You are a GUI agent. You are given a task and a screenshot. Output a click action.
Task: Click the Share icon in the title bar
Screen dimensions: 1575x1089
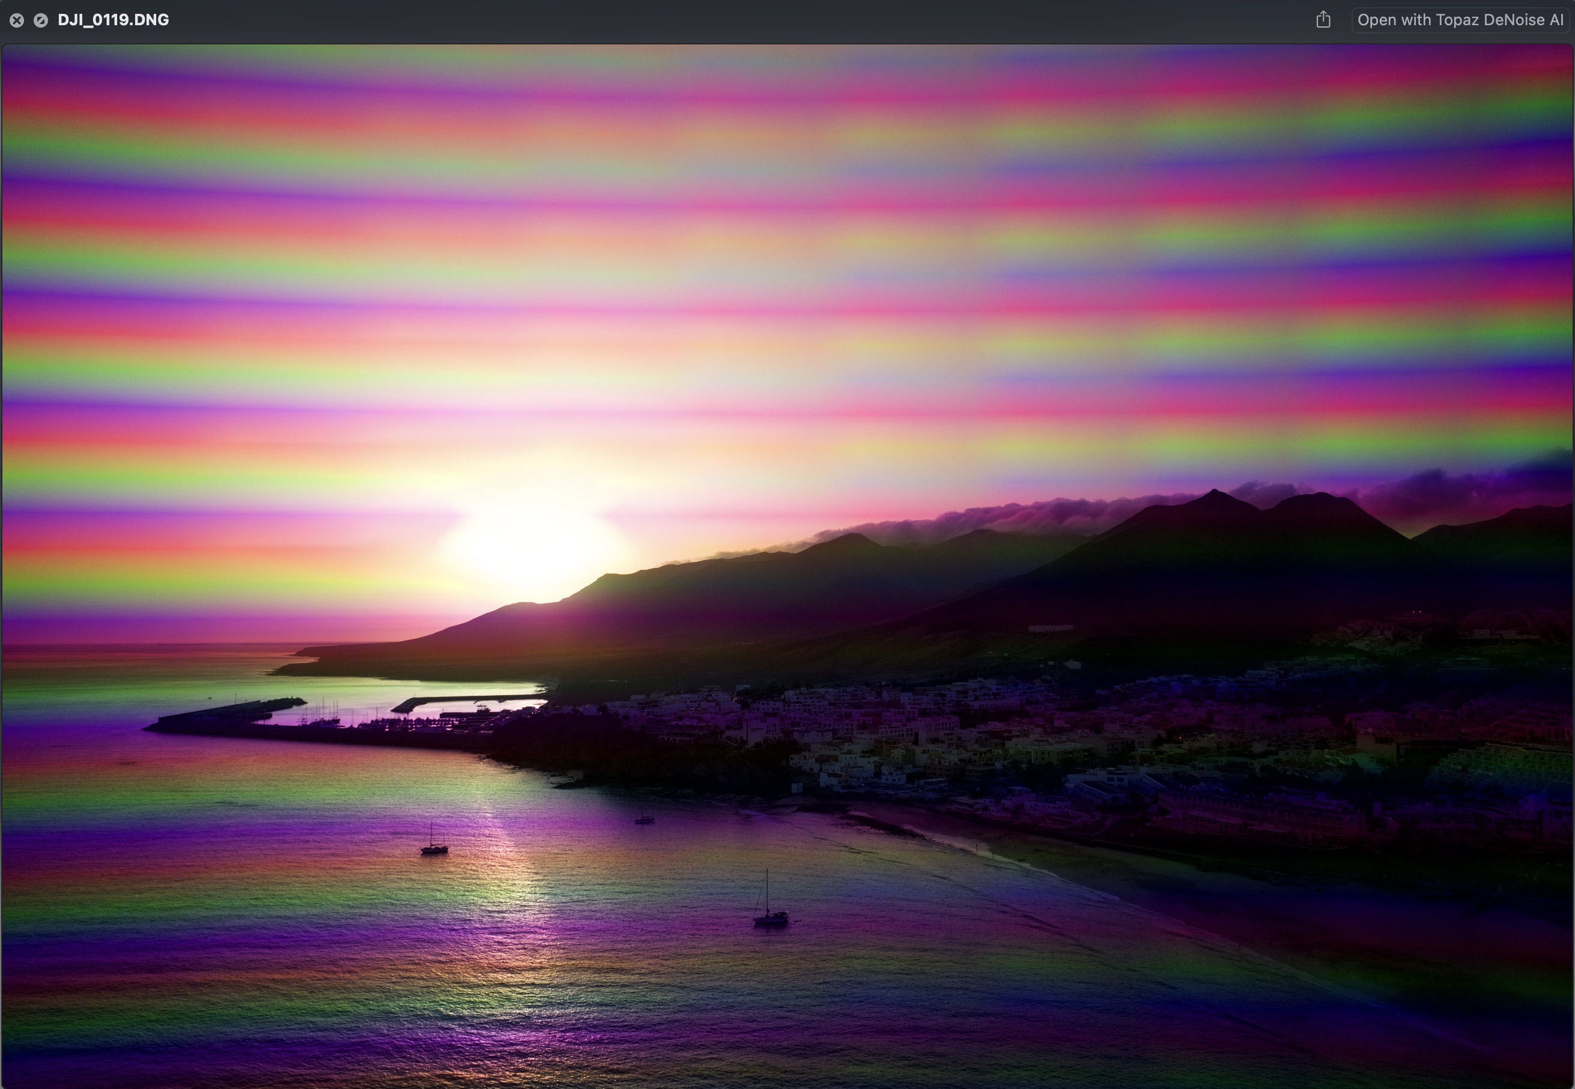(1323, 20)
